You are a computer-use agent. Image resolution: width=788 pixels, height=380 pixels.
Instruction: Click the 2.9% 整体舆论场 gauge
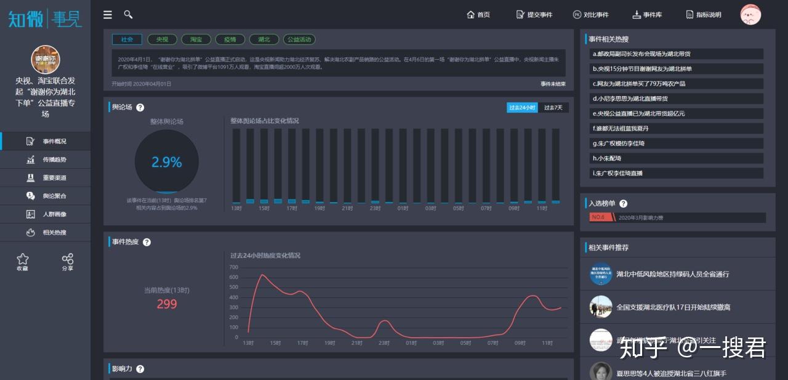tap(167, 162)
